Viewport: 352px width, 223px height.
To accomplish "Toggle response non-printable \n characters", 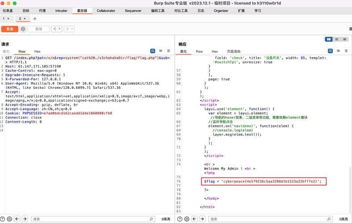I will pos(338,51).
